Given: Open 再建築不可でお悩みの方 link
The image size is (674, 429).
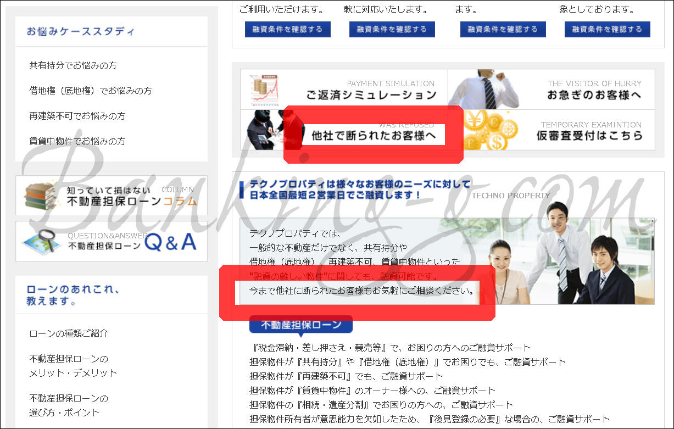Looking at the screenshot, I should coord(77,116).
